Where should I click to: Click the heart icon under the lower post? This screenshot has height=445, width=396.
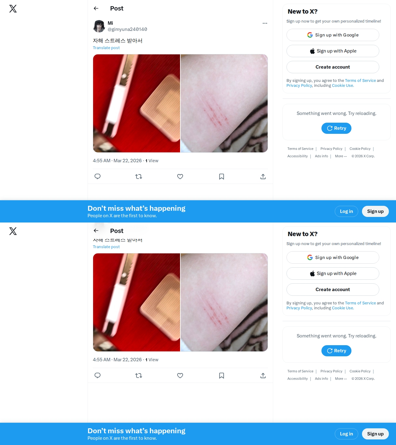(180, 375)
